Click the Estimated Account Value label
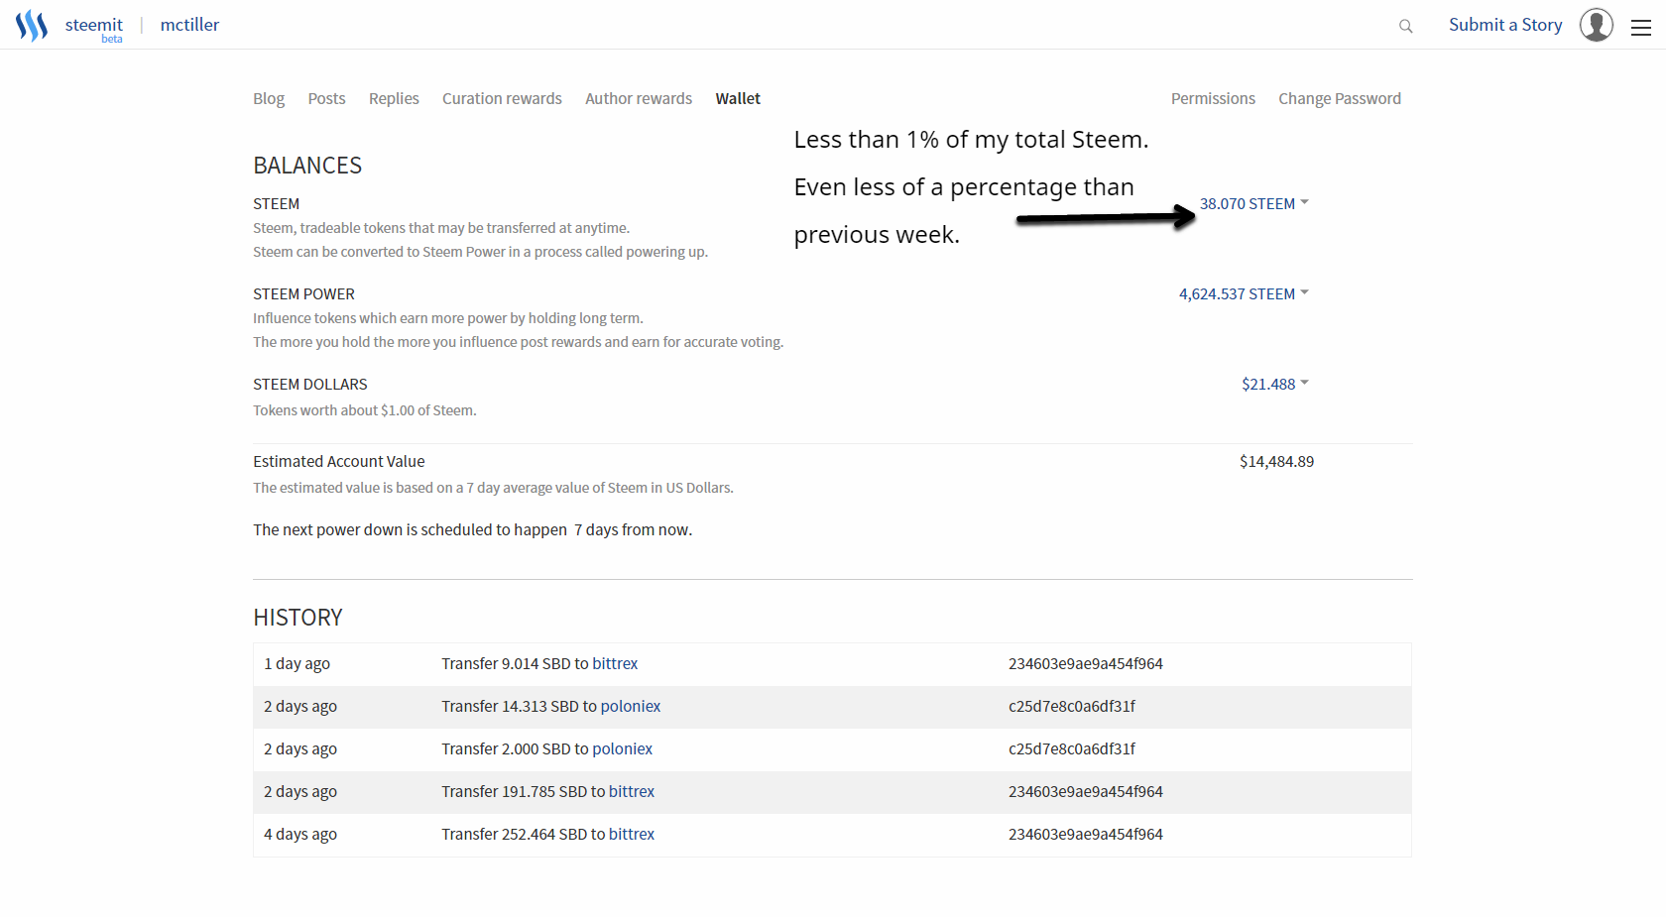The image size is (1666, 917). tap(338, 461)
